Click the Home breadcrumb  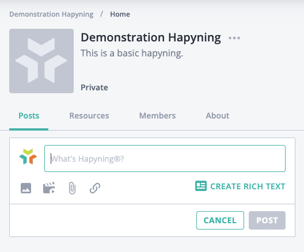point(120,14)
